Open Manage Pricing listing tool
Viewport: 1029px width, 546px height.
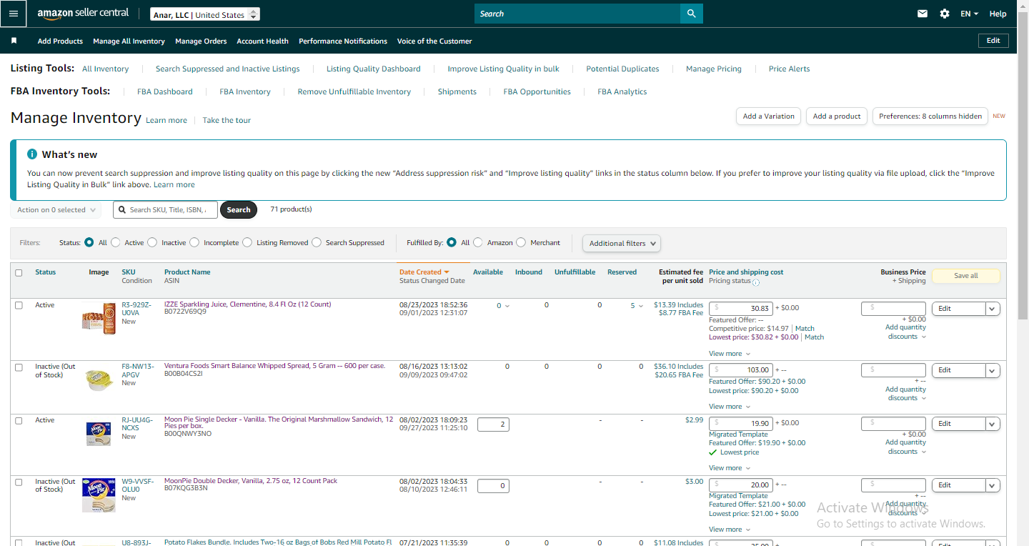pos(714,69)
